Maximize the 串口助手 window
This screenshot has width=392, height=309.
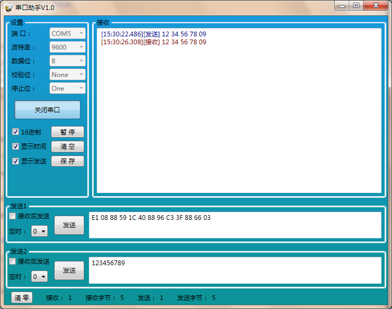[x=356, y=5]
